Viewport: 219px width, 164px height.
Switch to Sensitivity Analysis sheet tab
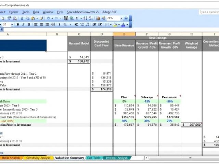38,158
